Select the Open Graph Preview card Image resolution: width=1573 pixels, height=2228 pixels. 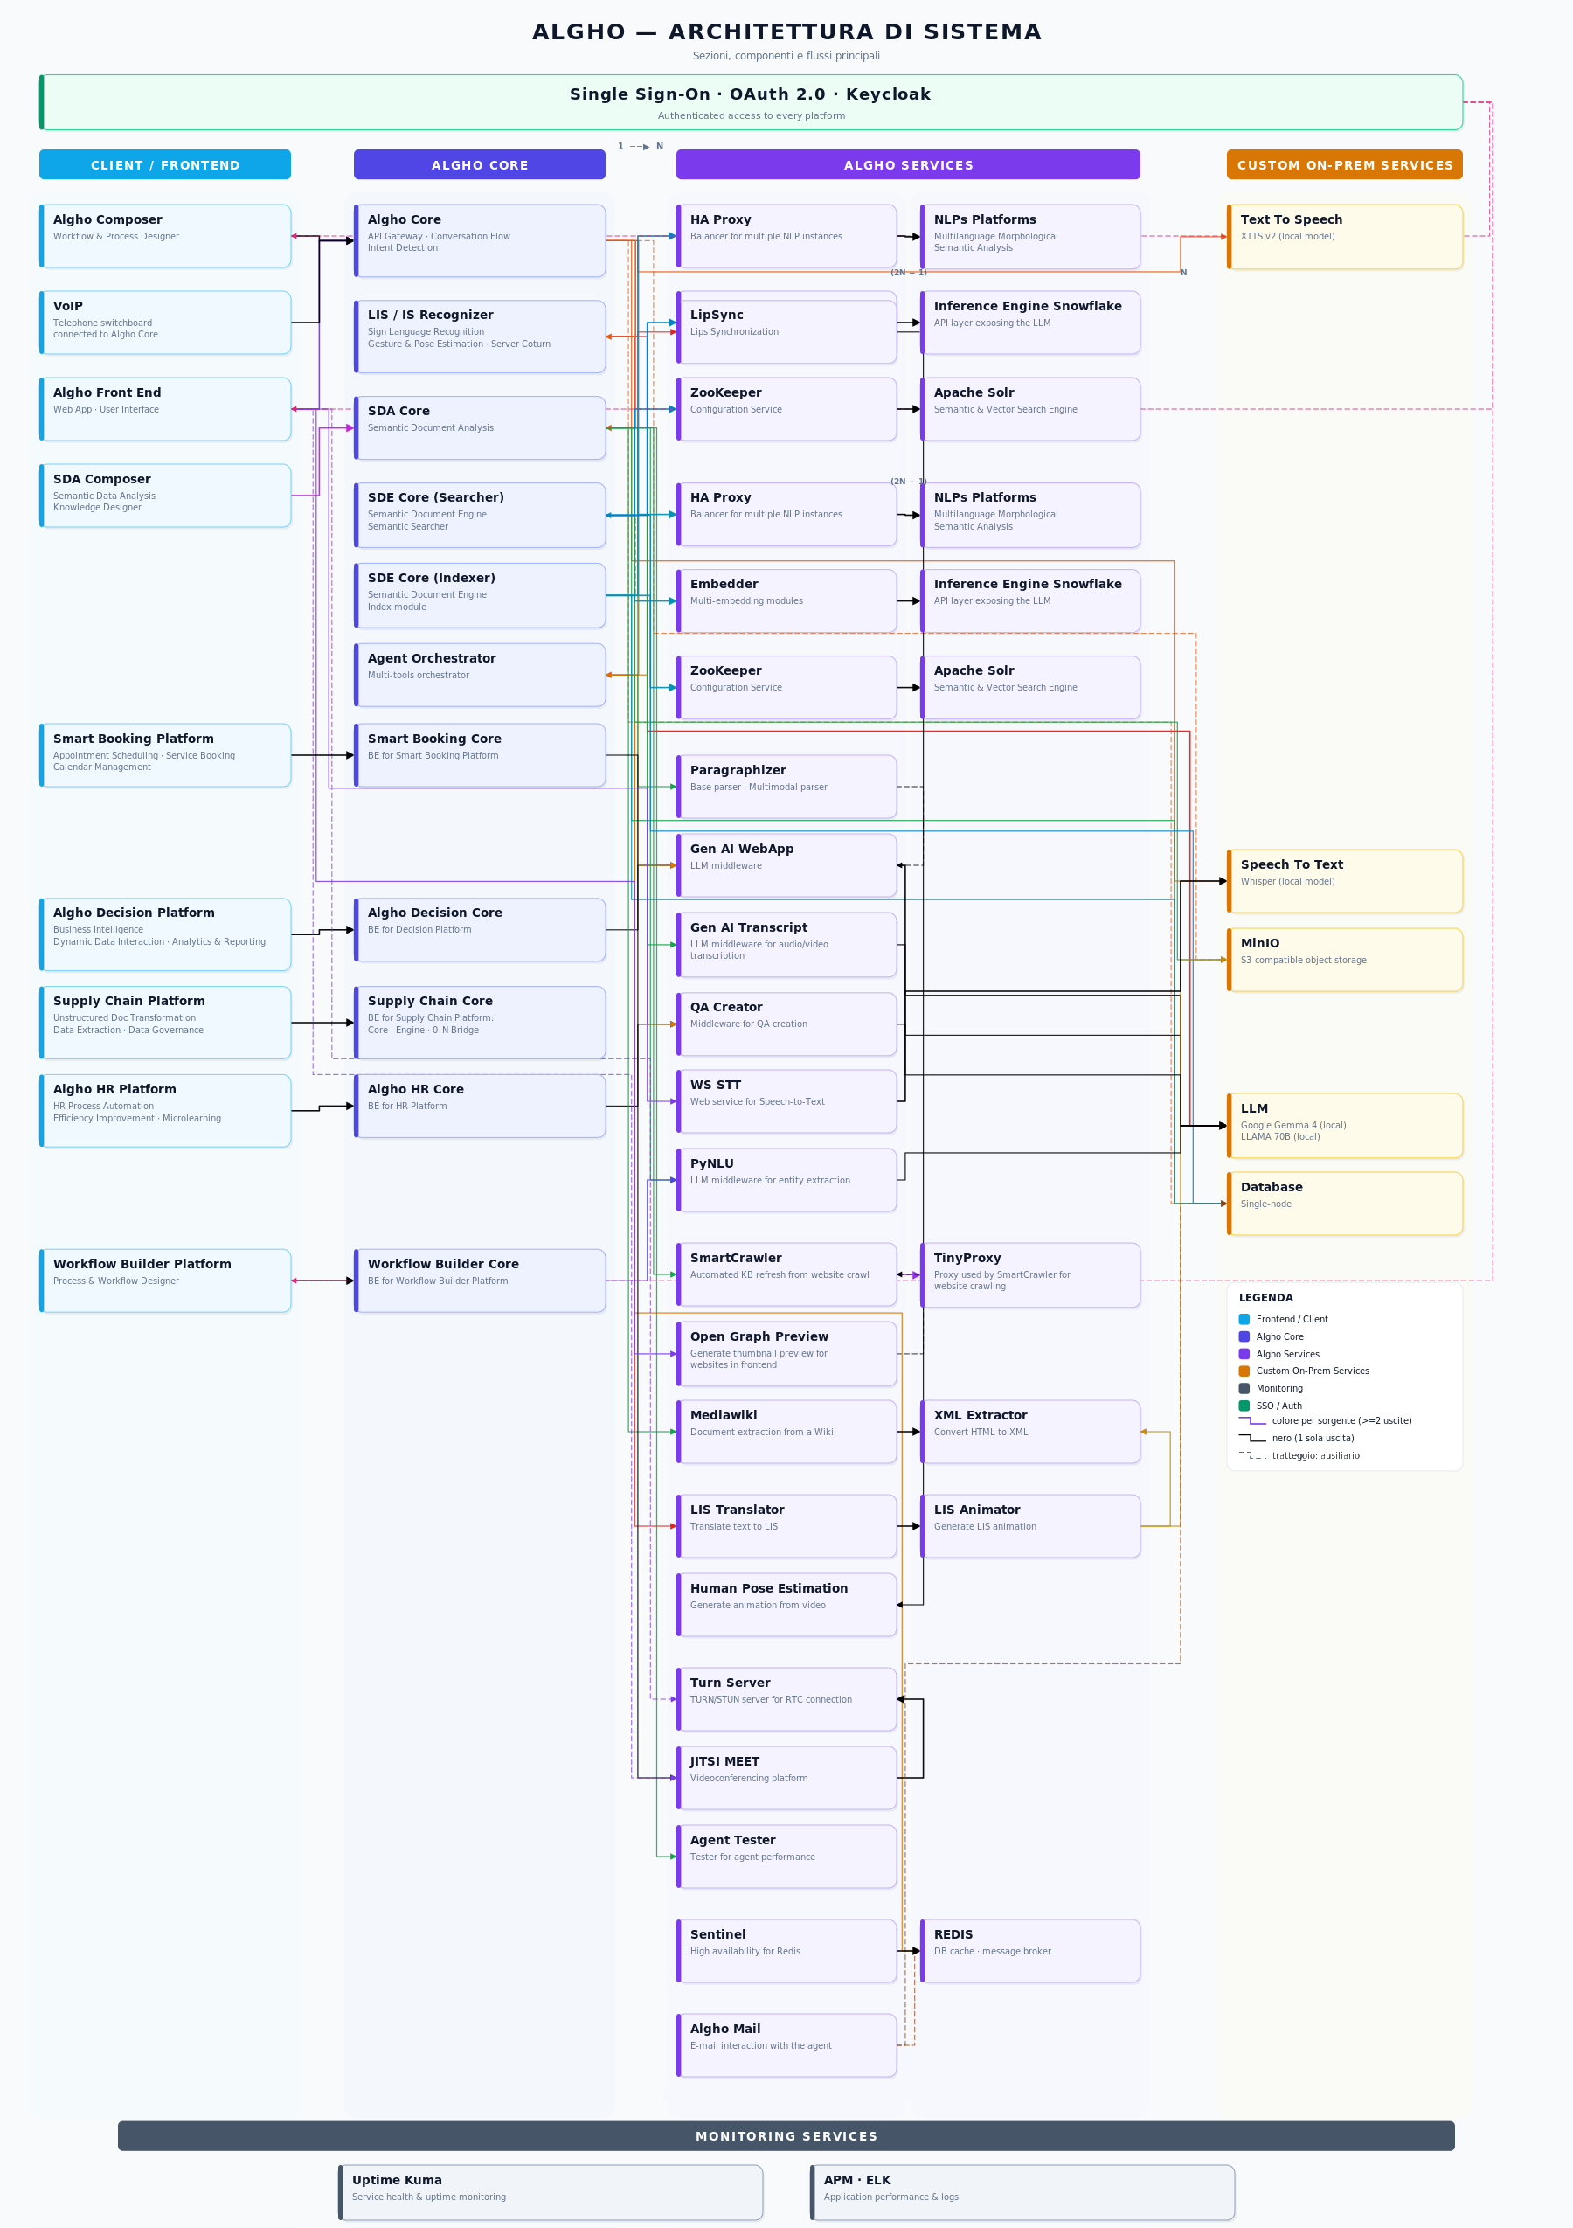786,1354
